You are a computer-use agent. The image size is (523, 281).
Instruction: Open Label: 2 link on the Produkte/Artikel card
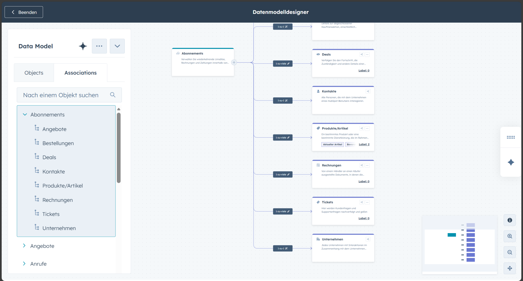point(364,144)
